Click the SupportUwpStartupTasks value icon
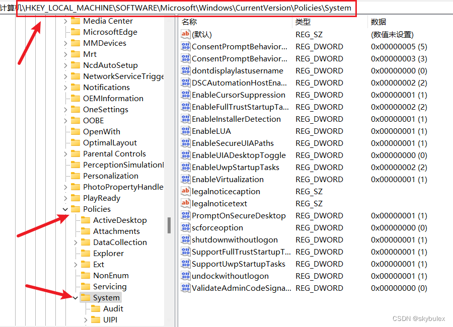Screen dimensions: 453x327 click(x=185, y=264)
